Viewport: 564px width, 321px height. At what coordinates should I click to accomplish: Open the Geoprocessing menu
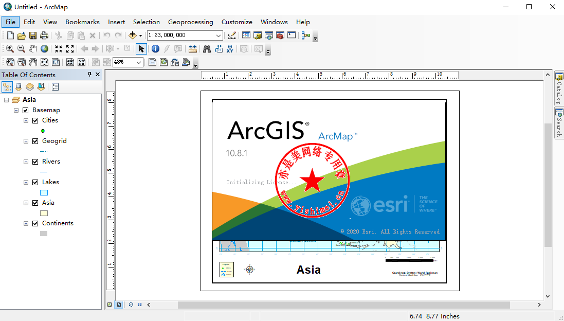click(x=191, y=22)
